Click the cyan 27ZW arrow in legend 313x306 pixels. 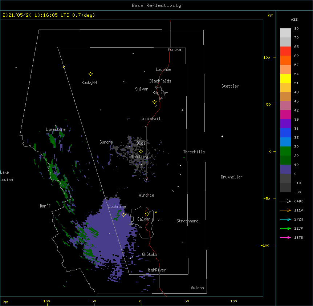pyautogui.click(x=285, y=219)
